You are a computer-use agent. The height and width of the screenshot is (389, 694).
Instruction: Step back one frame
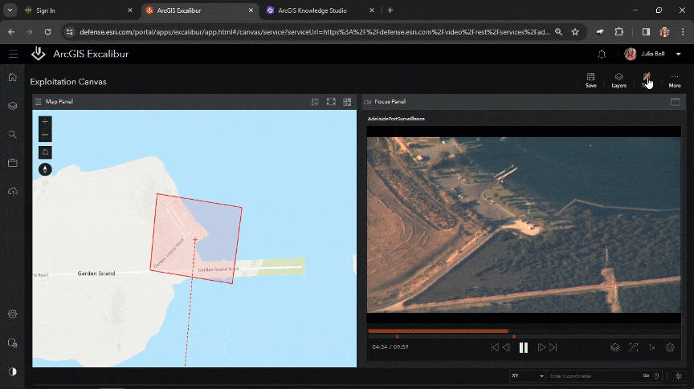click(507, 347)
